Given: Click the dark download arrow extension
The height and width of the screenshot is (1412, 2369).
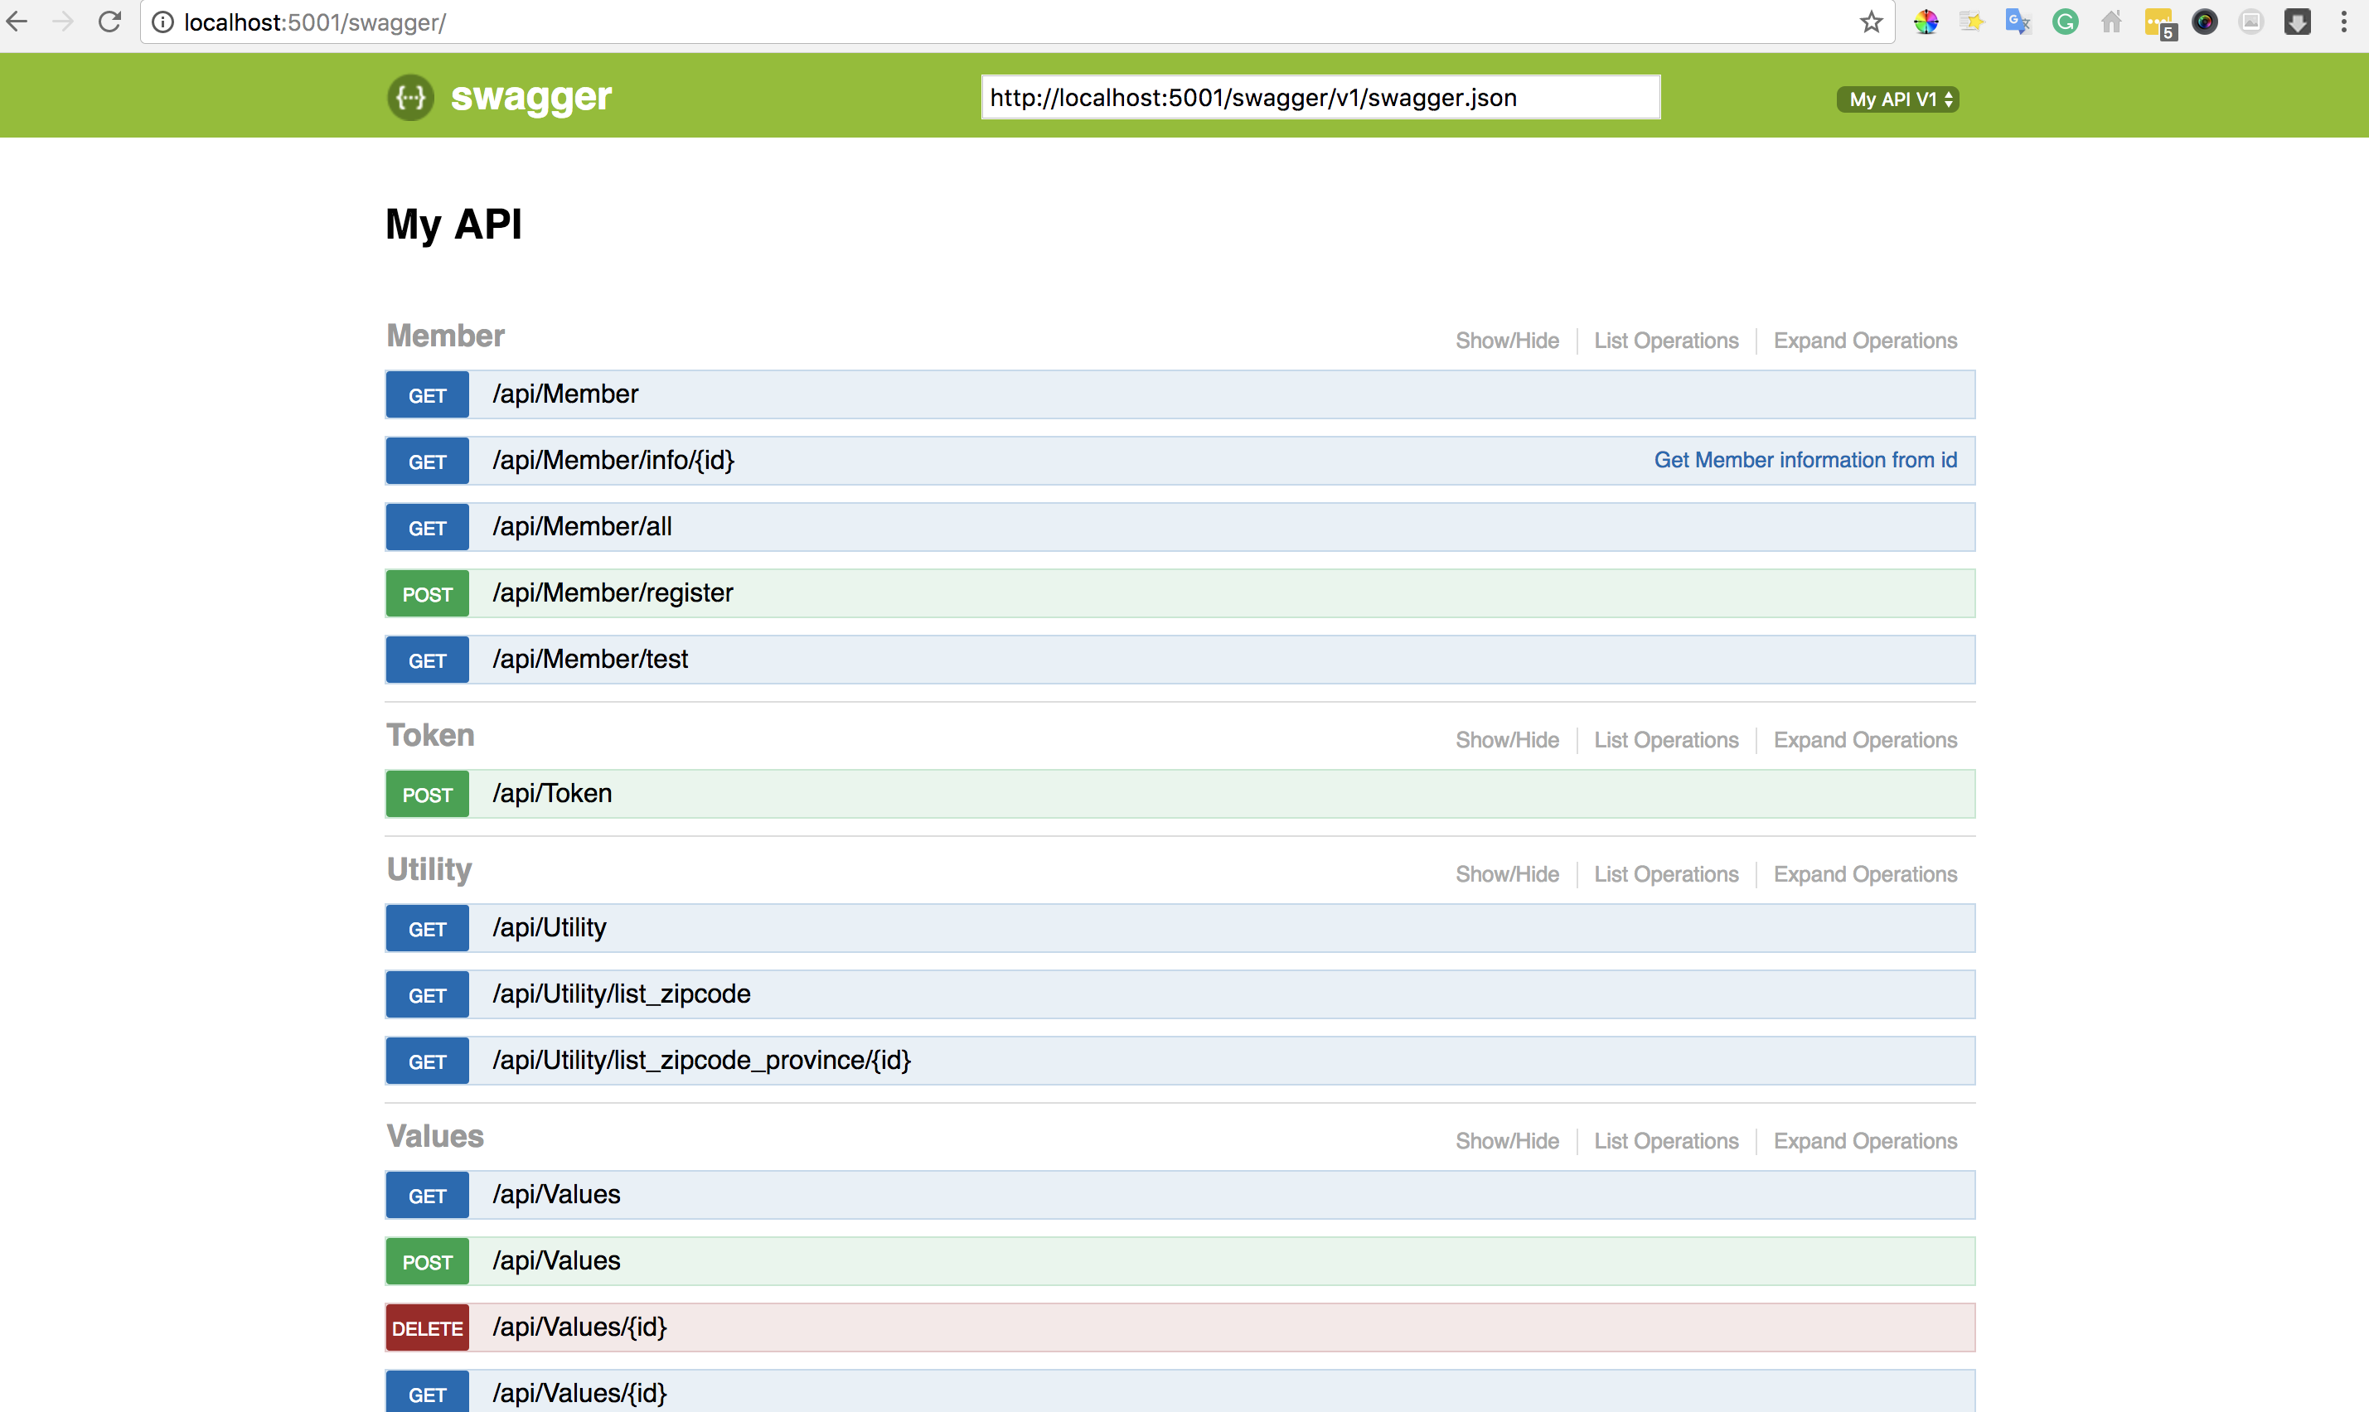Looking at the screenshot, I should point(2298,22).
